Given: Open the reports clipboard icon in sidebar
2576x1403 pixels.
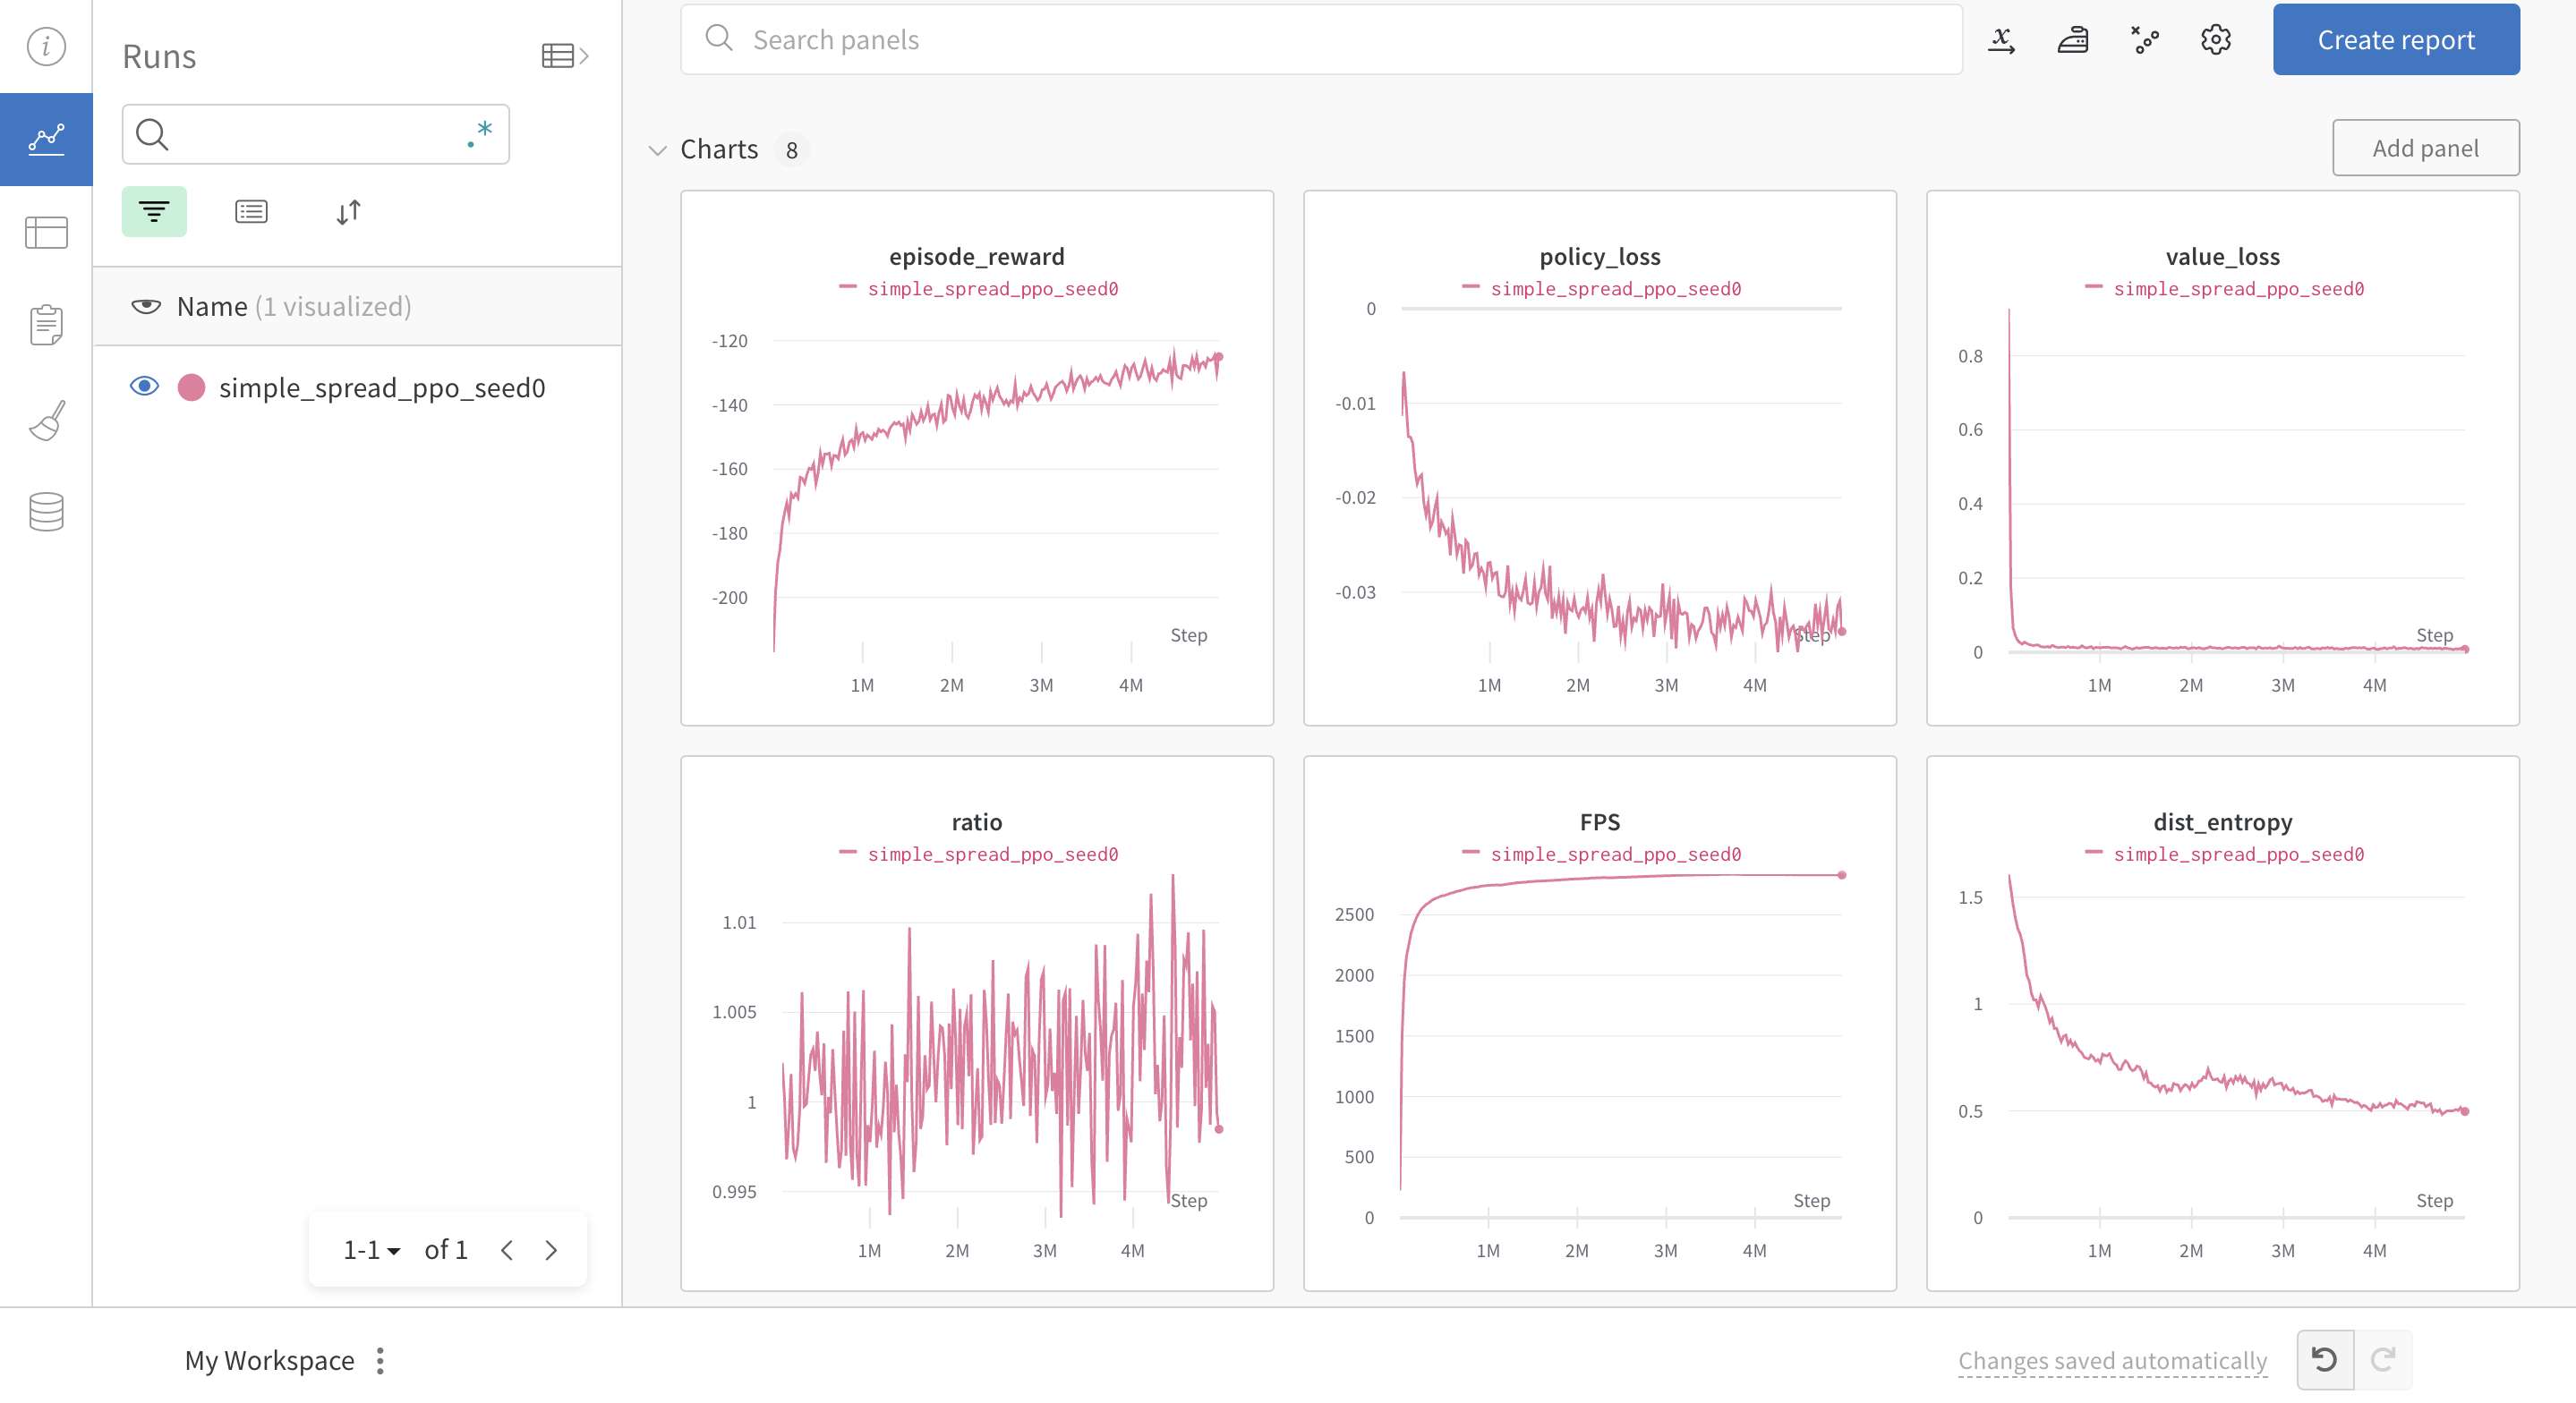Looking at the screenshot, I should click(46, 325).
